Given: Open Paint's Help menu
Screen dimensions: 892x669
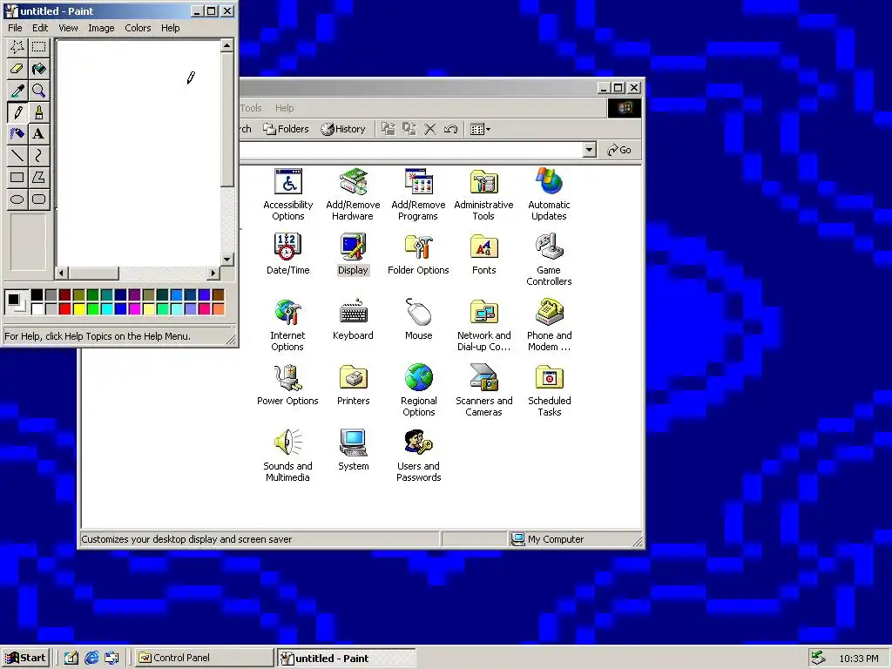Looking at the screenshot, I should pos(170,28).
